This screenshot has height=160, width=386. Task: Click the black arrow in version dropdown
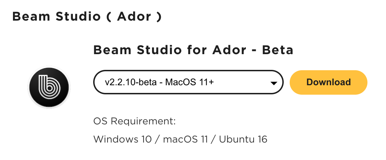coord(274,83)
